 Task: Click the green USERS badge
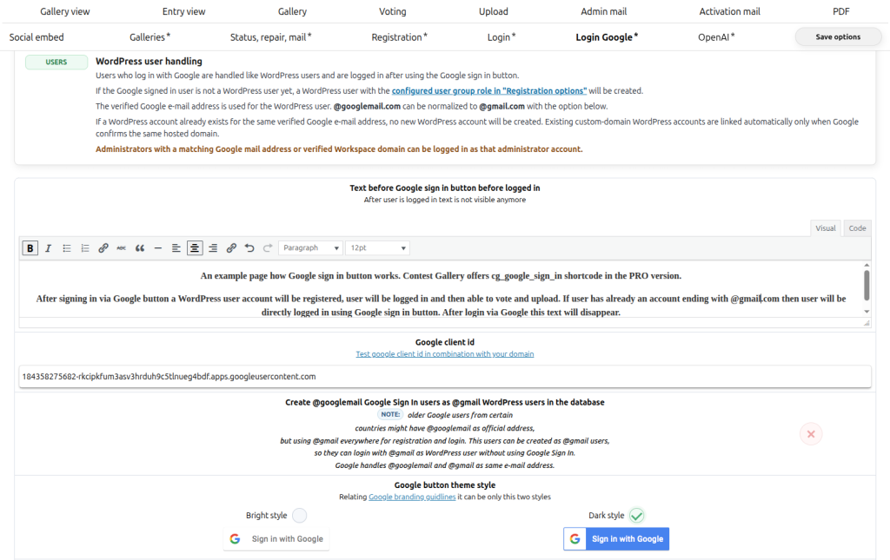[56, 63]
